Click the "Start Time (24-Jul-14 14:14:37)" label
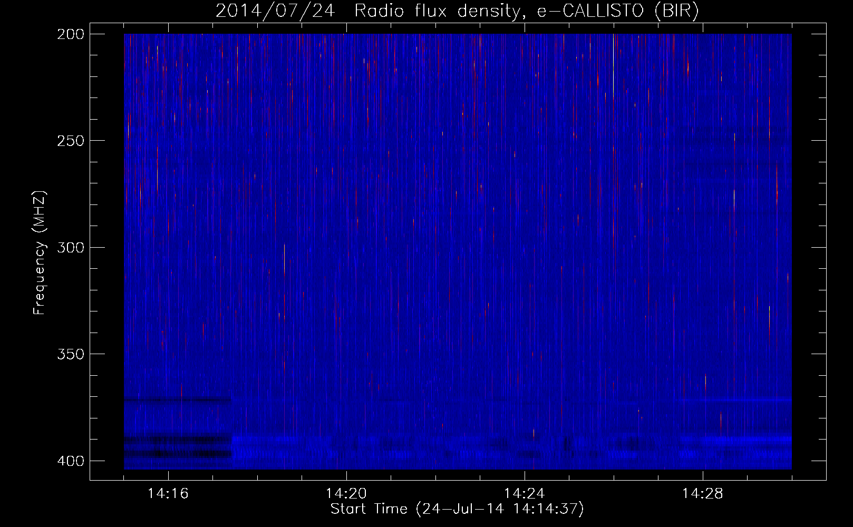Viewport: 853px width, 527px height. point(457,509)
